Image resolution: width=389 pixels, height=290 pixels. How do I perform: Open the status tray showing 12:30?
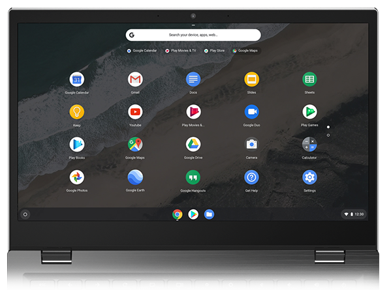tap(354, 214)
